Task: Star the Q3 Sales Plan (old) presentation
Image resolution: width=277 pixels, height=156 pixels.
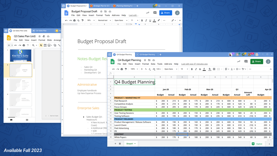Action: click(x=40, y=36)
